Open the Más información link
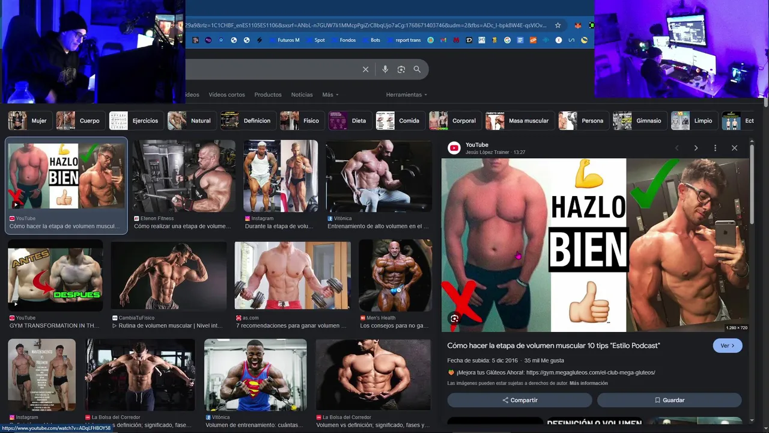This screenshot has height=433, width=769. point(589,383)
